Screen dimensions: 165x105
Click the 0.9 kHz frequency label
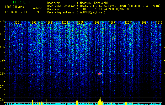point(2,60)
